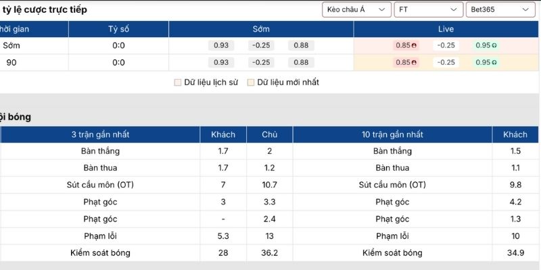This screenshot has height=270, width=541.
Task: Click the red down-arrow icon in the 90 row
Action: pyautogui.click(x=414, y=62)
